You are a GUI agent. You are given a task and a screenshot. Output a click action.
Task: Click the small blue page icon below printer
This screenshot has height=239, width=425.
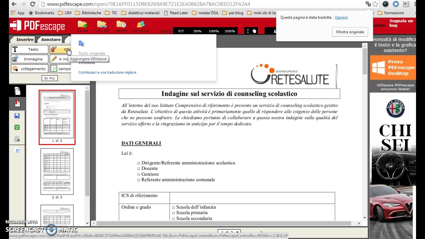[18, 151]
